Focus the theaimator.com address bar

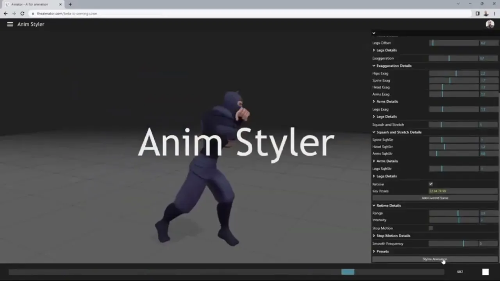(x=250, y=13)
